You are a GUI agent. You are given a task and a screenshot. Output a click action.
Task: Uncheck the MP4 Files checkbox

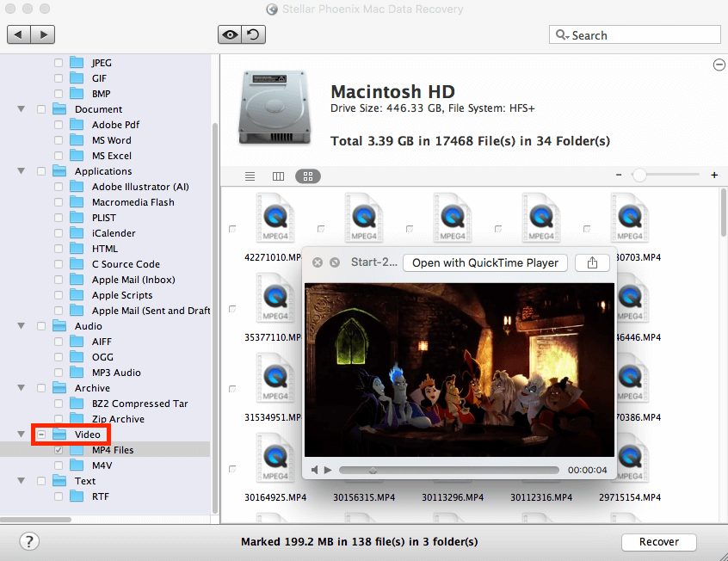pos(59,450)
